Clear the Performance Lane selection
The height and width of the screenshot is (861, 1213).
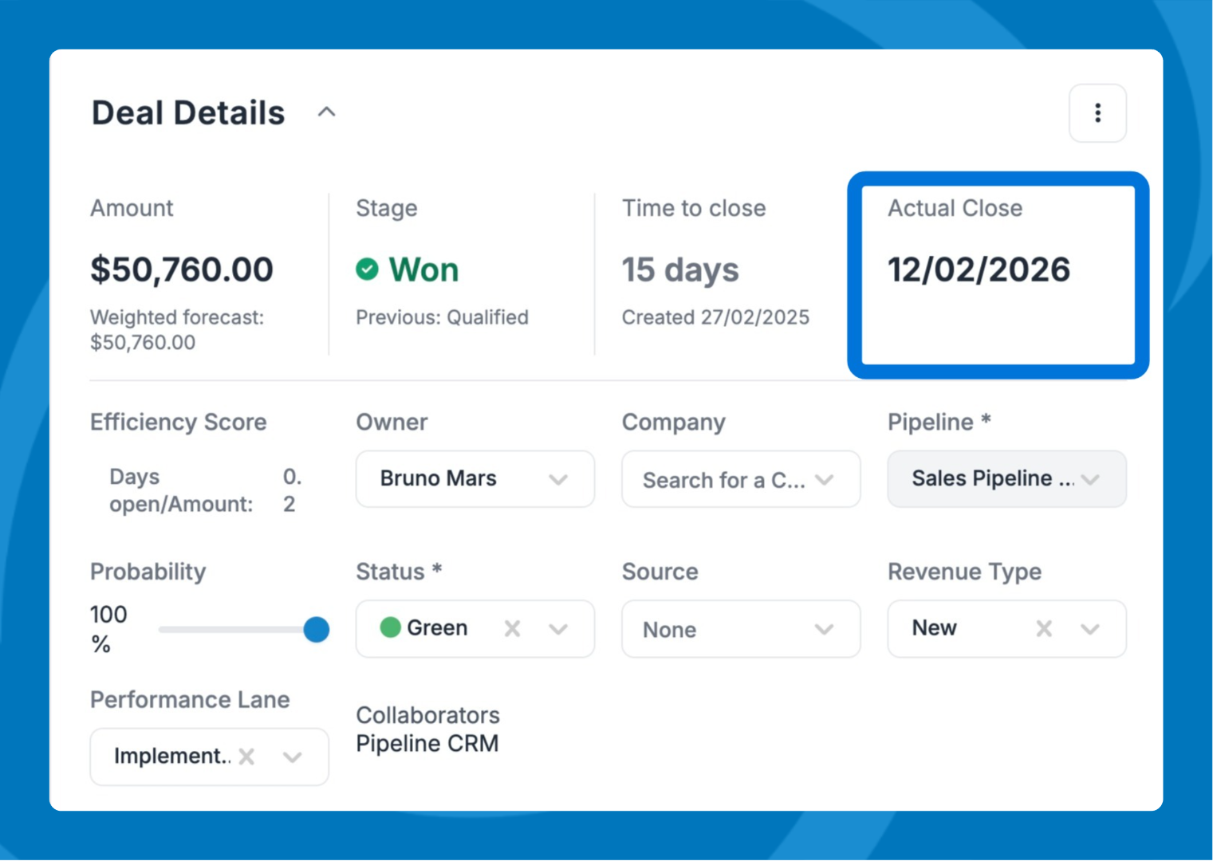[x=247, y=757]
